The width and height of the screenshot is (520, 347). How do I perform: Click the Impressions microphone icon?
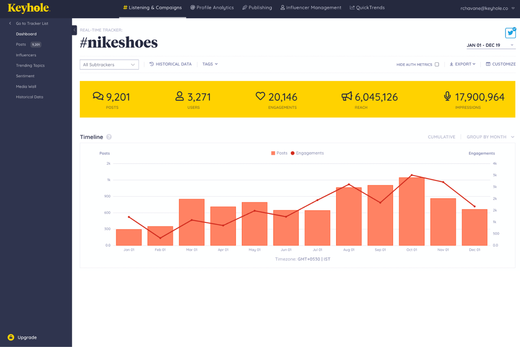click(x=447, y=96)
